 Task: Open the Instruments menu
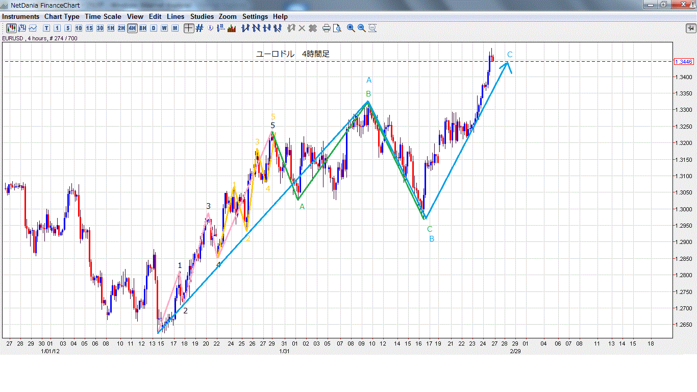21,16
